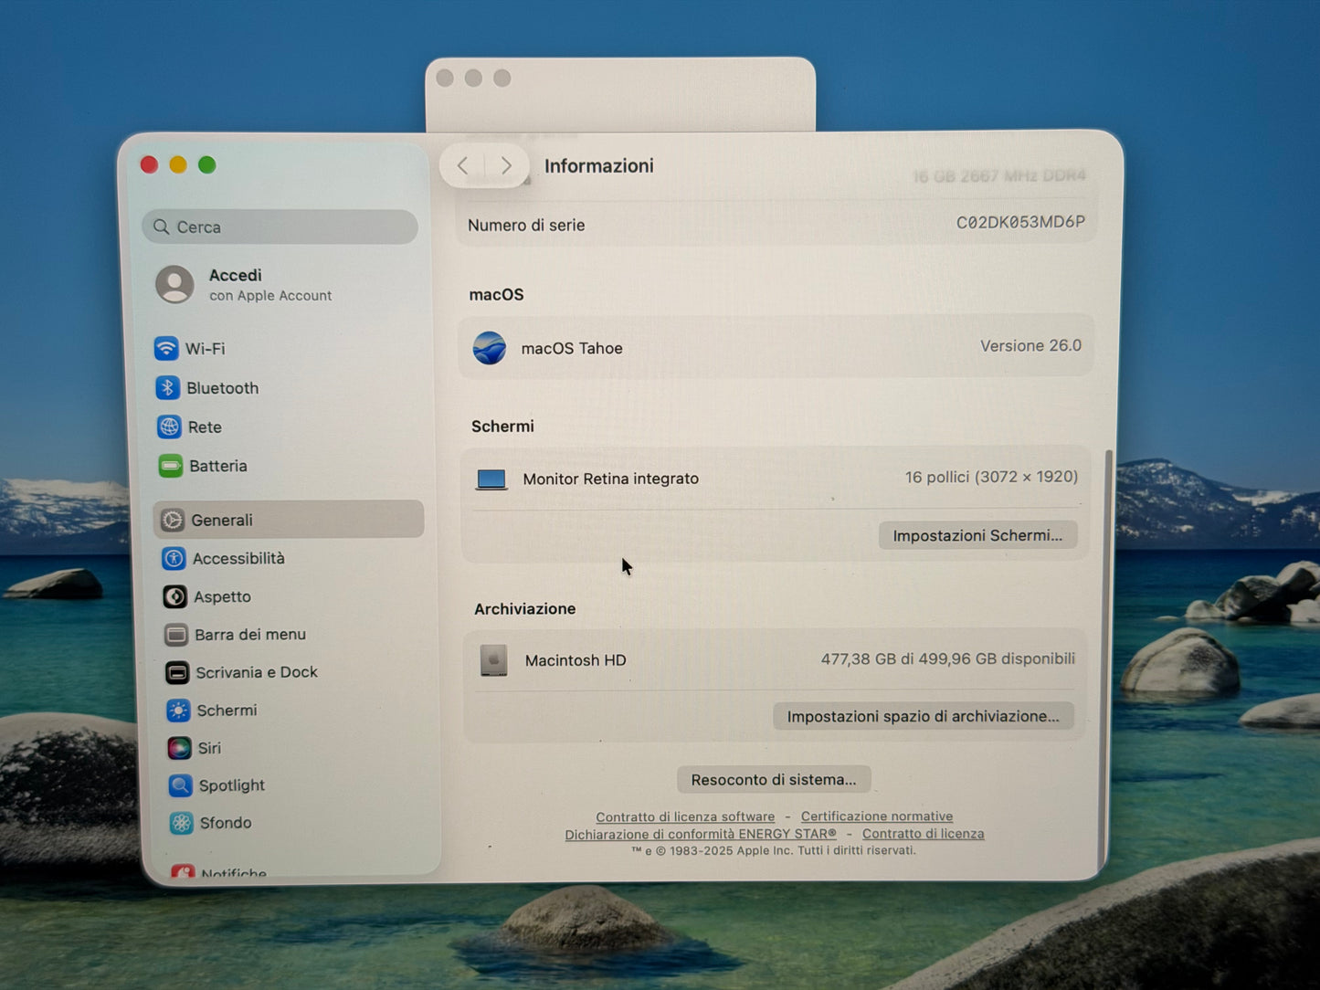Click the Schermi section heading in content
1320x990 pixels.
[502, 426]
